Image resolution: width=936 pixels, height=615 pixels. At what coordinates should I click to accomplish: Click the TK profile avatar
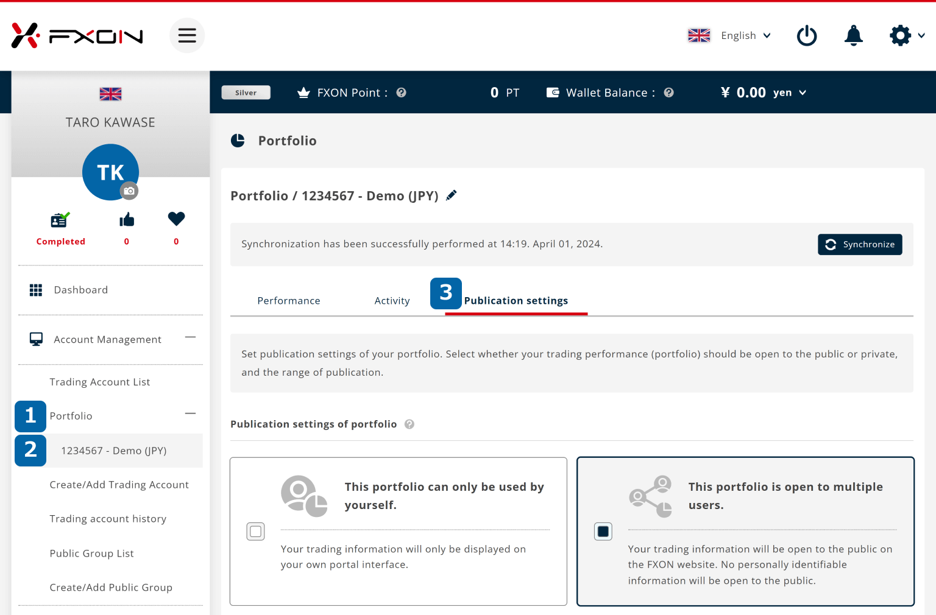(110, 172)
